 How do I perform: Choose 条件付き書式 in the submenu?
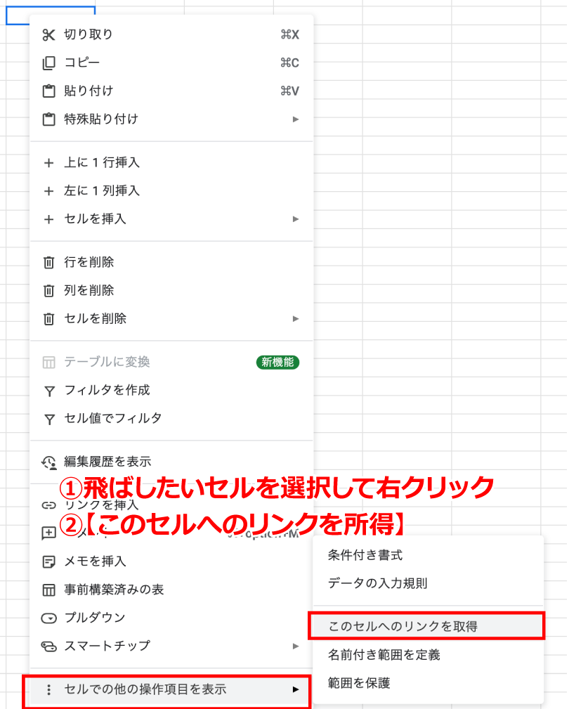coord(365,555)
